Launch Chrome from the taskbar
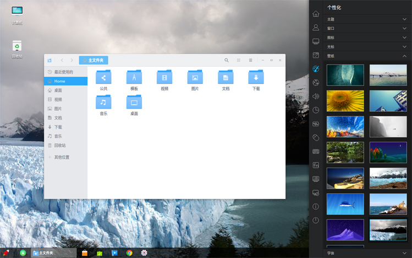 [129, 253]
